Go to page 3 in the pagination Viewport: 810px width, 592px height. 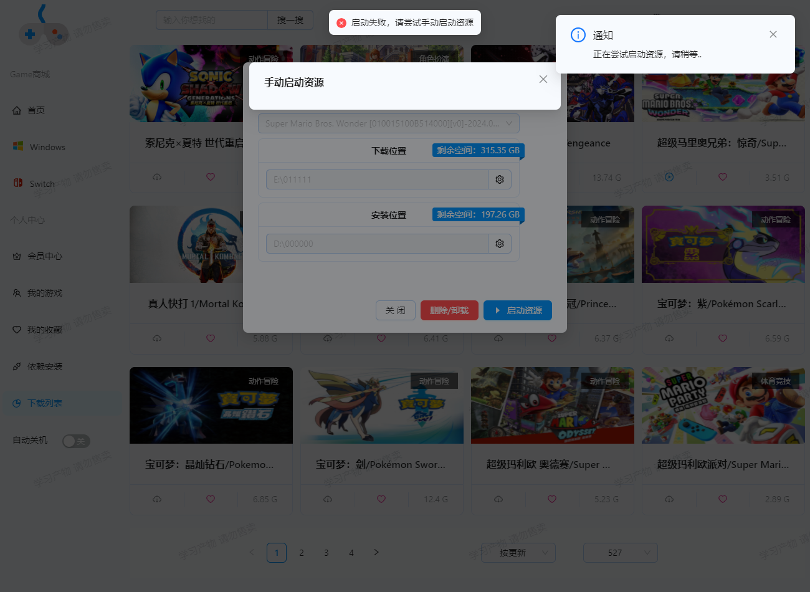point(326,553)
